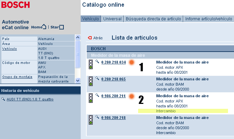Image resolution: width=234 pixels, height=139 pixels.
Task: Click the scroll up arrow in vehicle info panel
Action: click(x=78, y=37)
